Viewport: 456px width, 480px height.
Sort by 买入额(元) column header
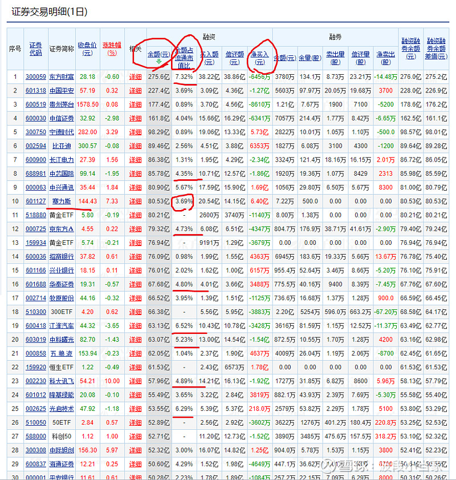click(x=209, y=58)
